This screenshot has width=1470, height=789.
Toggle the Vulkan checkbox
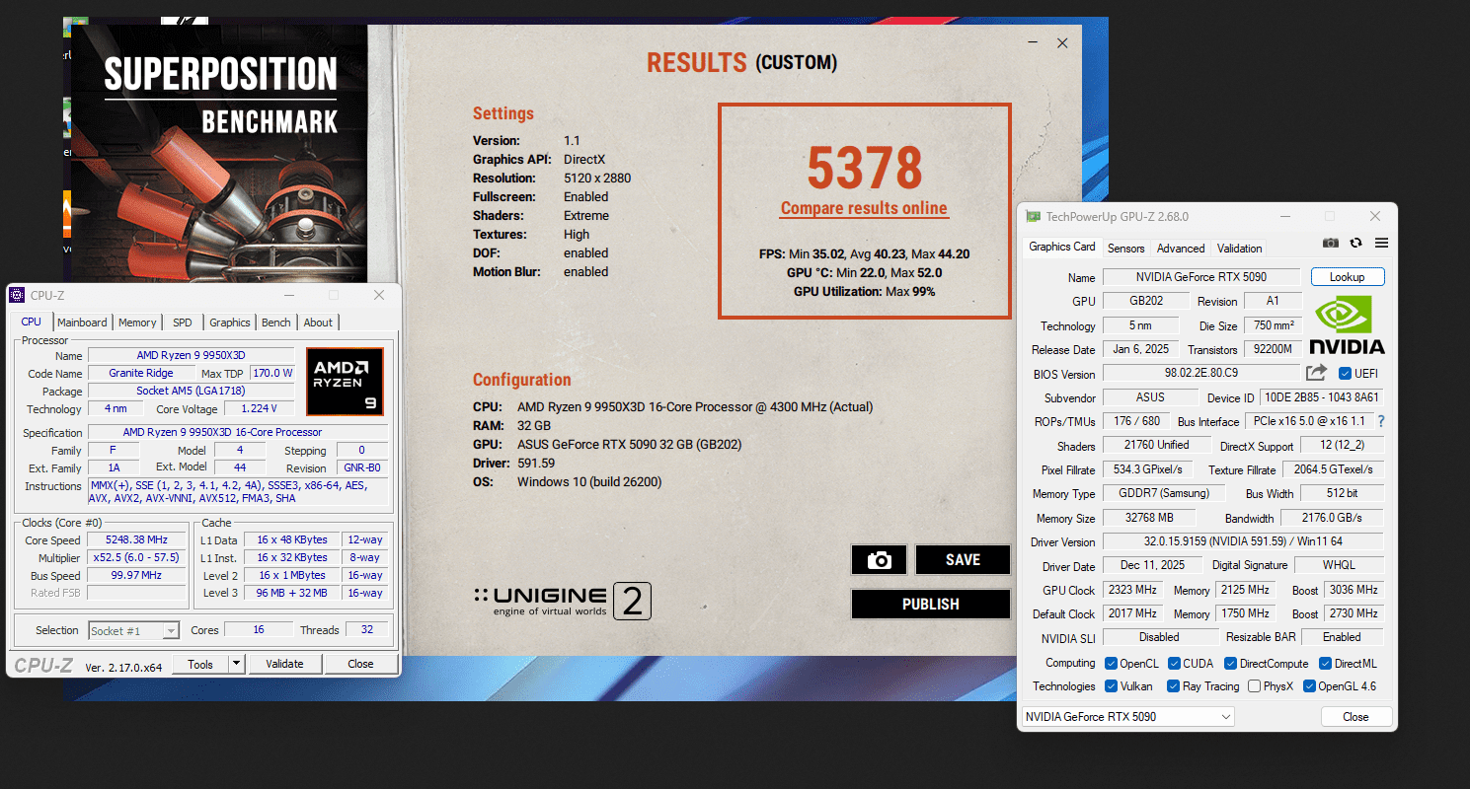point(1111,686)
